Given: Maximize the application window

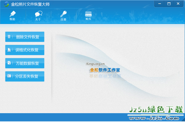Looking at the screenshot, I should (x=169, y=4).
